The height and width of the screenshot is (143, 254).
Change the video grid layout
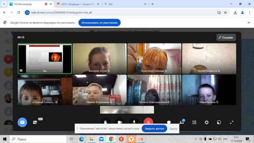point(194,122)
